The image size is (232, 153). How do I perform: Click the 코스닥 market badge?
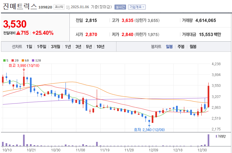click(x=59, y=7)
